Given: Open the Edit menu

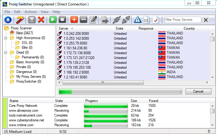Looking at the screenshot, I should 17,12.
